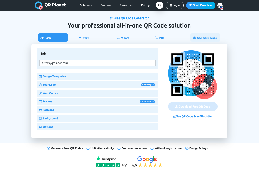Click the Design Templates pencil icon

coord(40,76)
